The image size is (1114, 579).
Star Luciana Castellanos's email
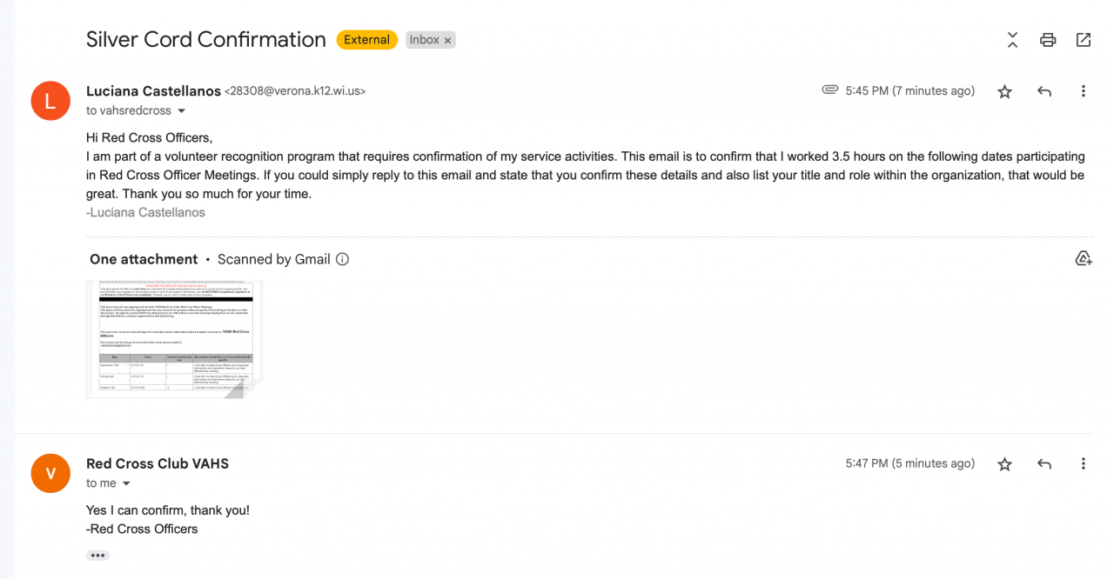(x=1005, y=91)
